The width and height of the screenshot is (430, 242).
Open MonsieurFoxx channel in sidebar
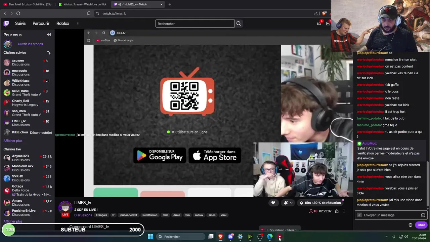[x=27, y=168]
